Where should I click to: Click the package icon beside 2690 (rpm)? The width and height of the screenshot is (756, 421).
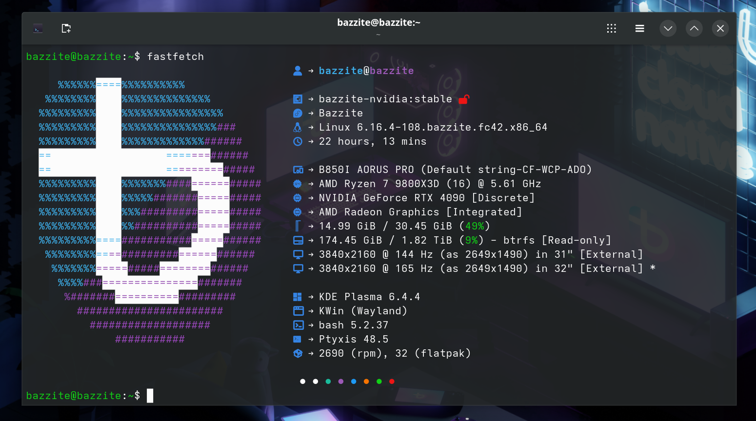[x=298, y=353]
